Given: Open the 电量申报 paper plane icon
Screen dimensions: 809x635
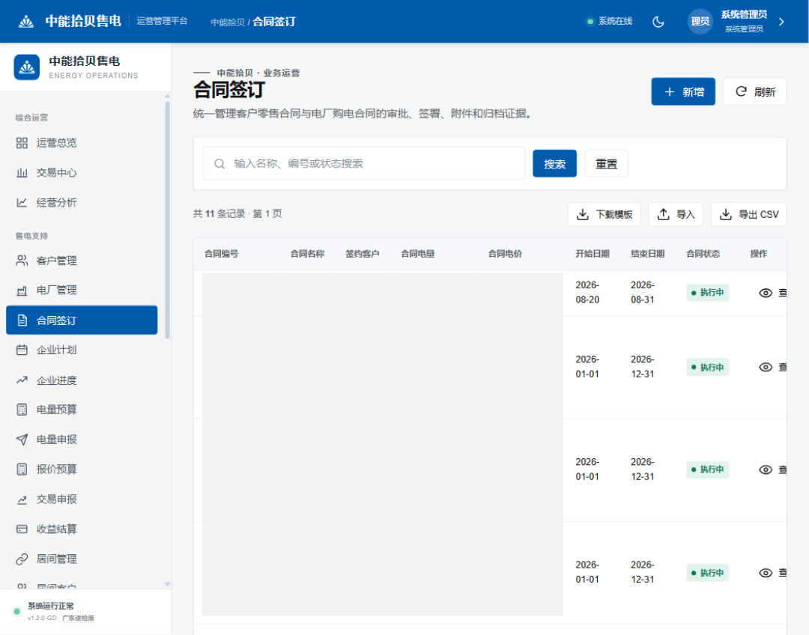Looking at the screenshot, I should pyautogui.click(x=22, y=440).
